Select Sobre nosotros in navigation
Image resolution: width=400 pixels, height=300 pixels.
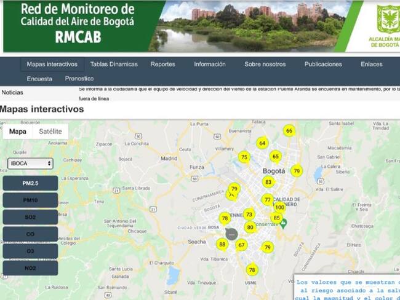click(265, 64)
